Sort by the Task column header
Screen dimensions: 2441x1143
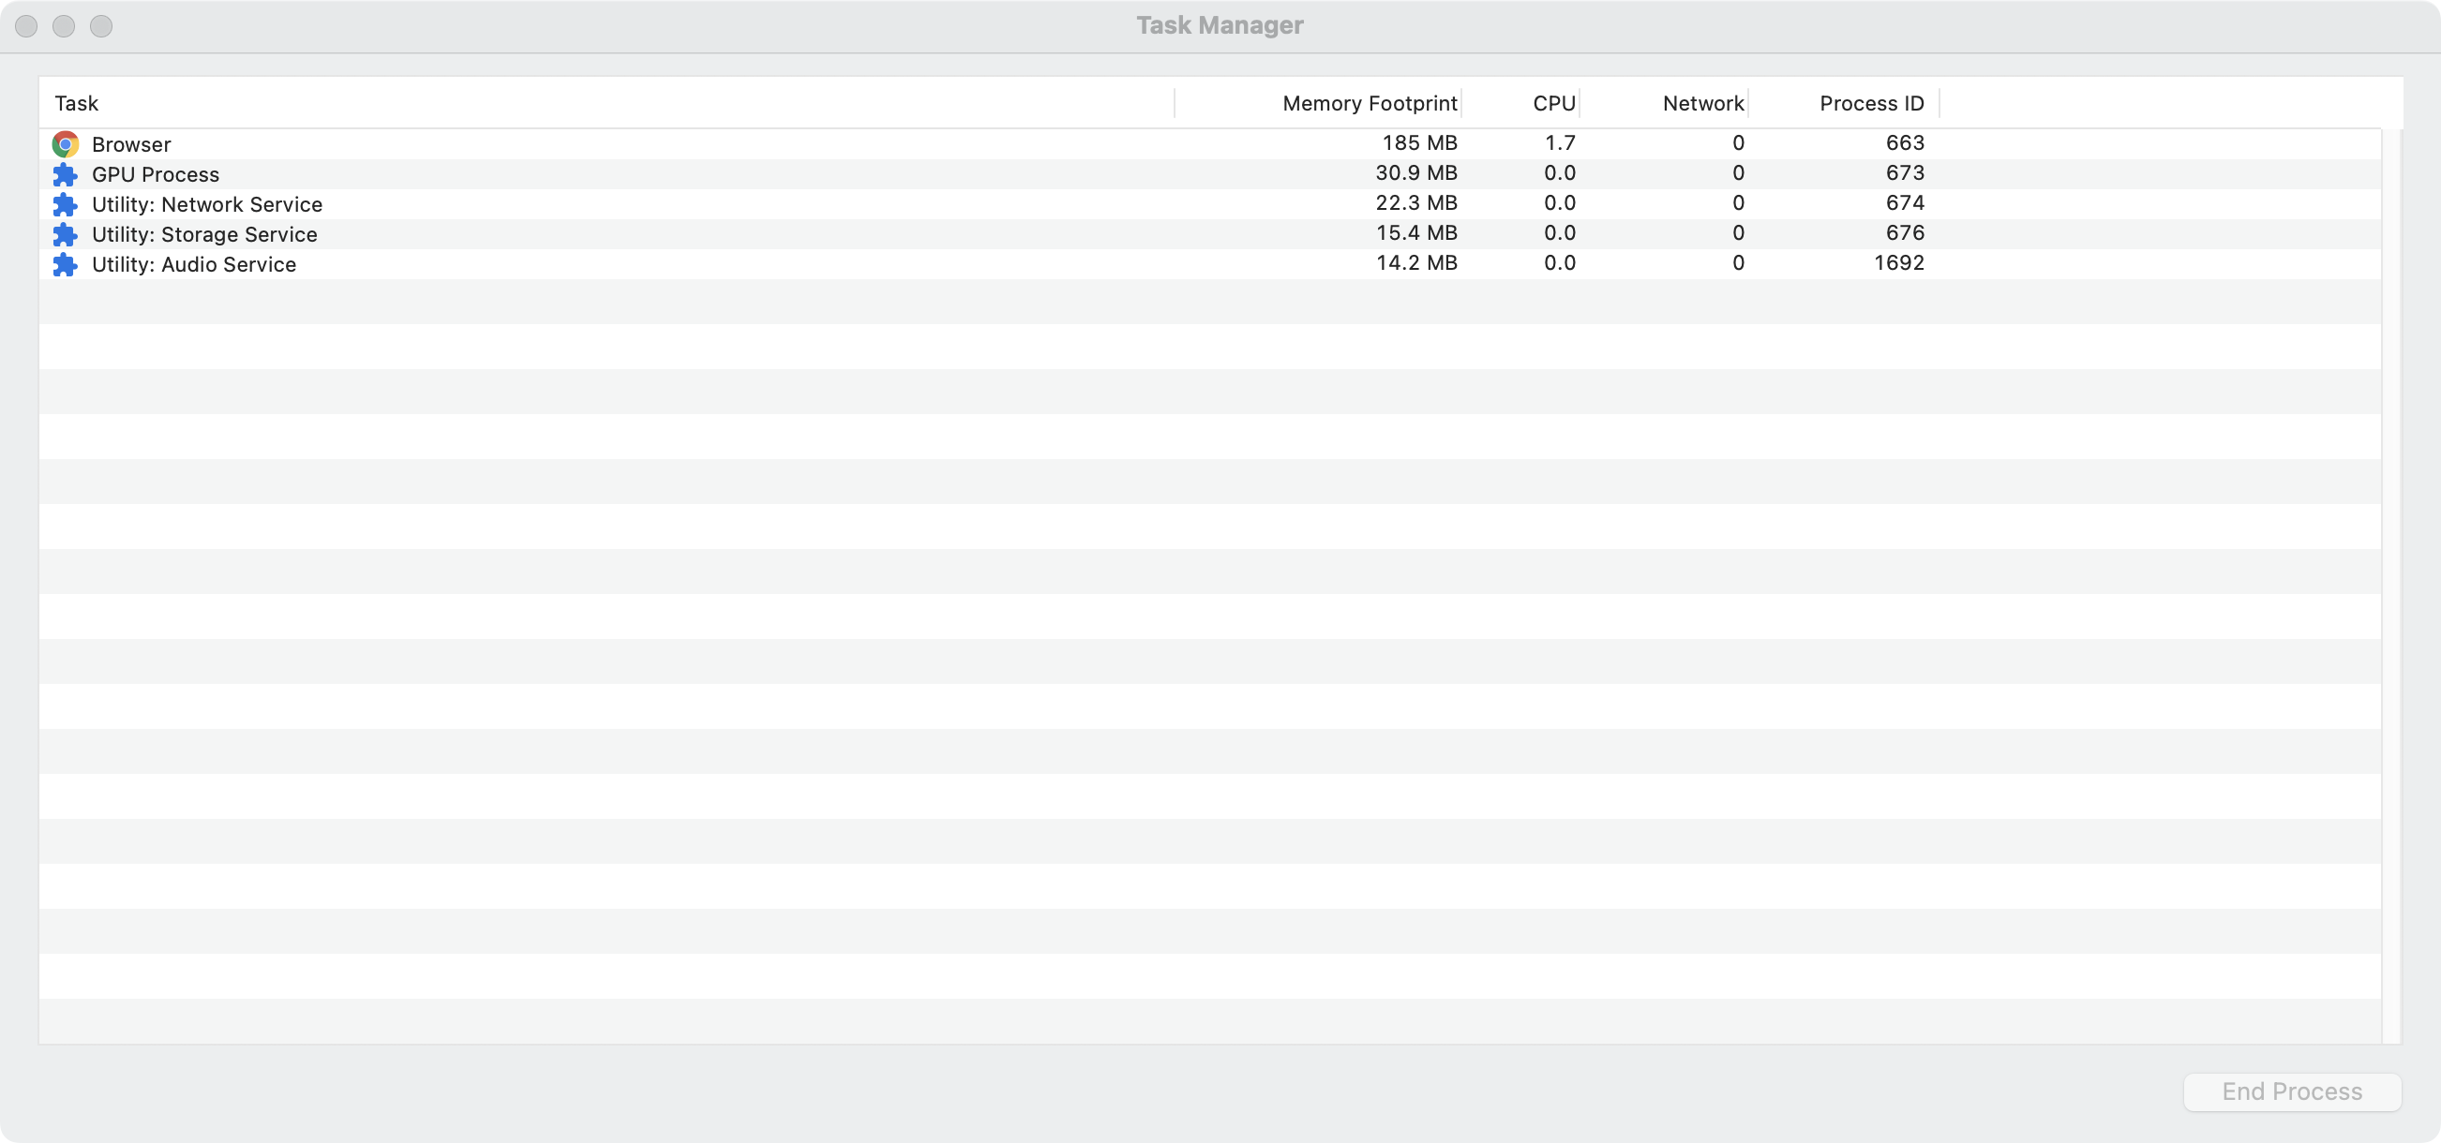coord(77,103)
